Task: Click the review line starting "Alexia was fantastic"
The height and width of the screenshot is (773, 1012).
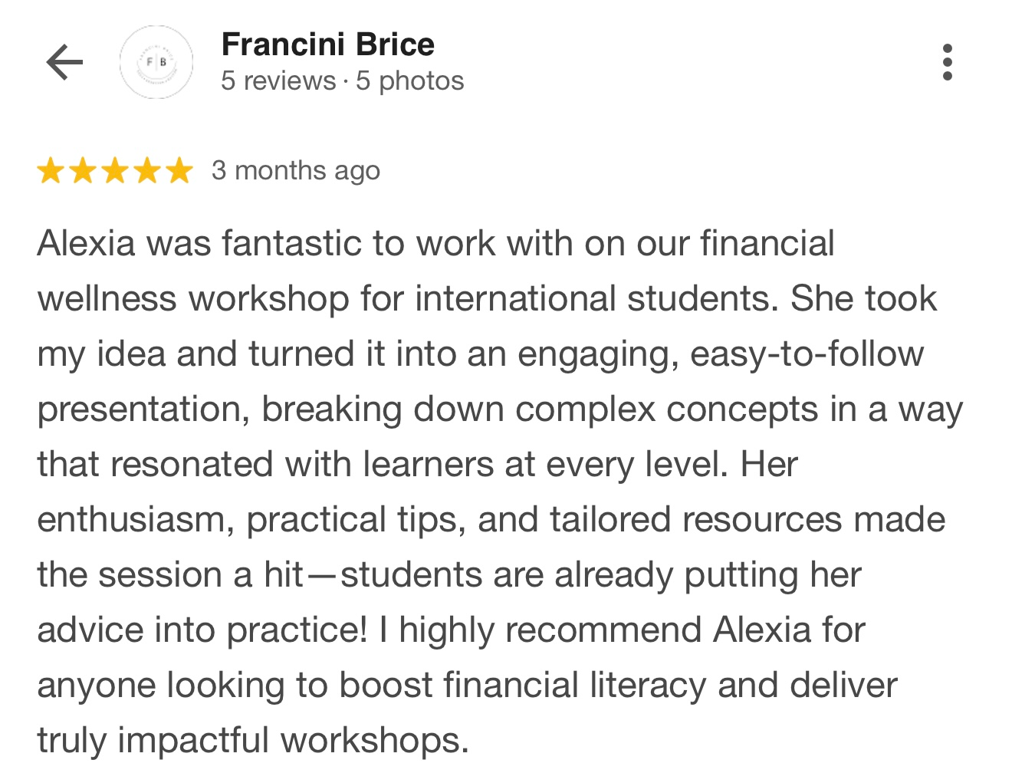Action: click(x=435, y=244)
